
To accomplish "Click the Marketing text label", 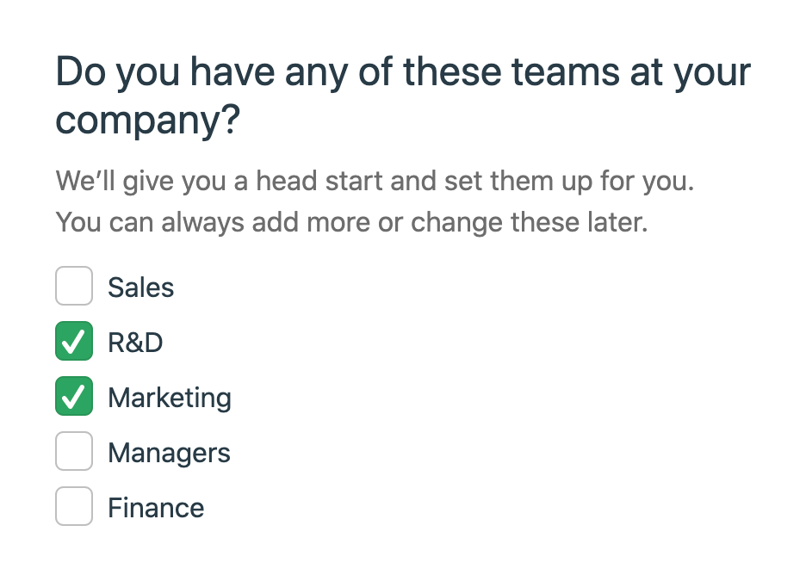I will (x=170, y=398).
